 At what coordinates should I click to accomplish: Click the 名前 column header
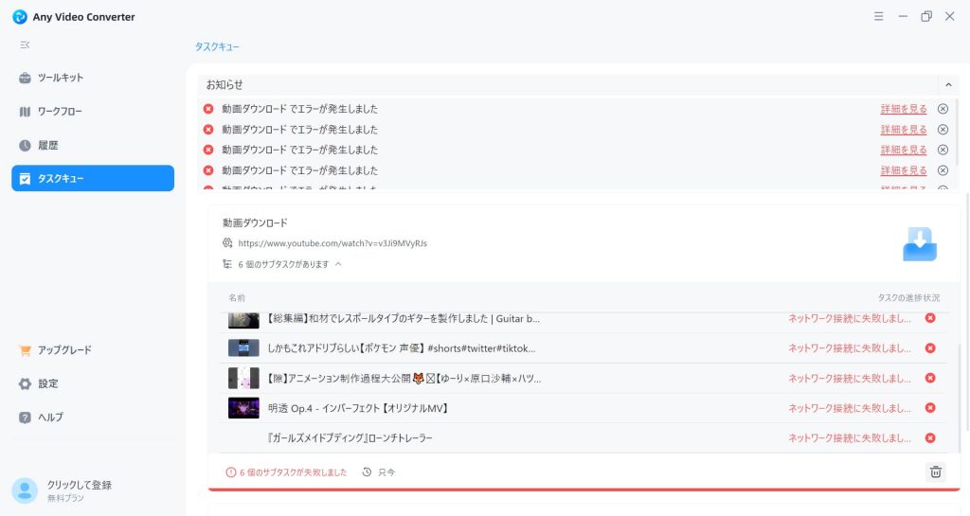click(237, 298)
